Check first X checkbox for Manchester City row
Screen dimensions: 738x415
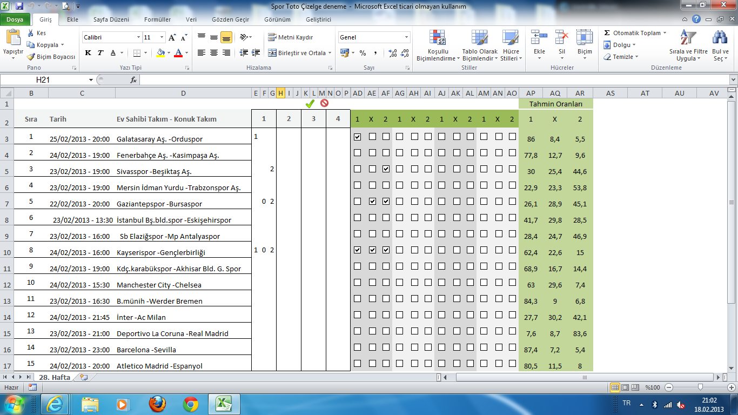(x=372, y=283)
